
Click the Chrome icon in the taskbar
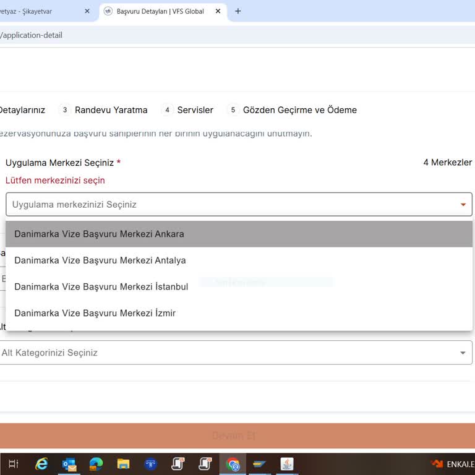click(233, 464)
